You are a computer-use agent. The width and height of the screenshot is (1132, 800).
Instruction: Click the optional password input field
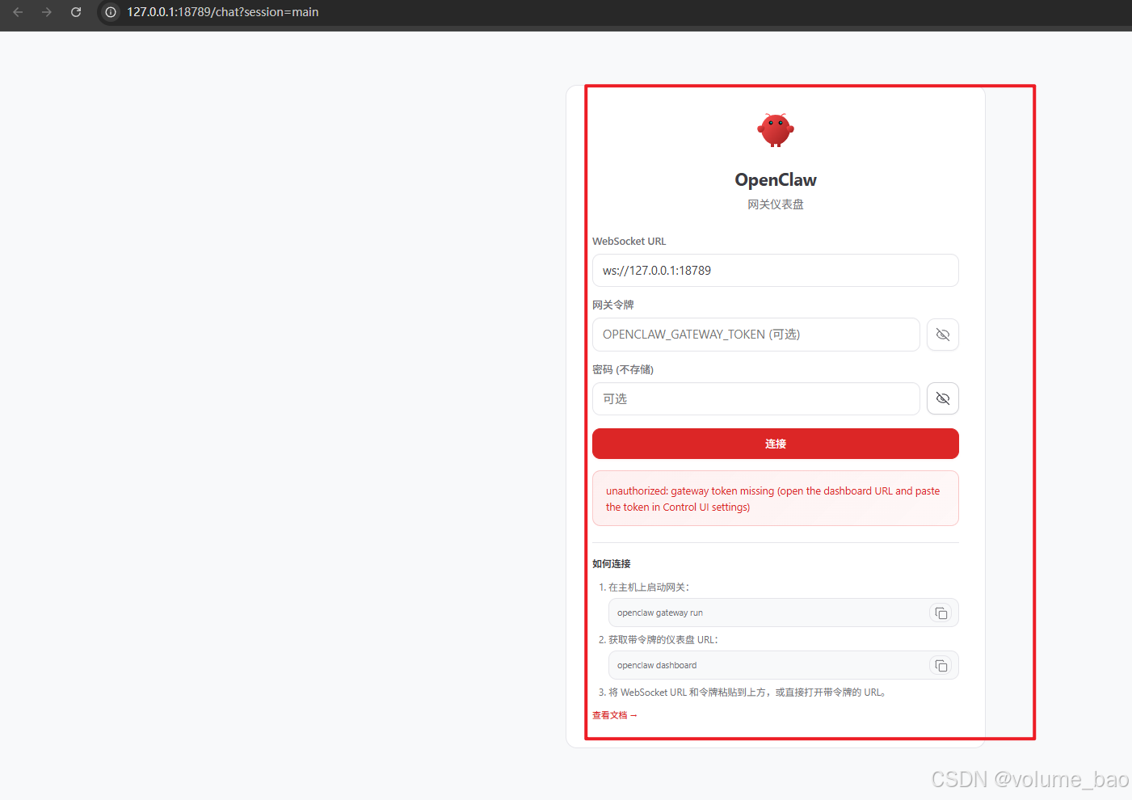point(756,399)
